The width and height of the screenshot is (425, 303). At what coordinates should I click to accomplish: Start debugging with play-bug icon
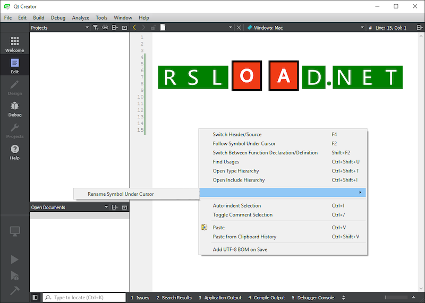(x=14, y=275)
